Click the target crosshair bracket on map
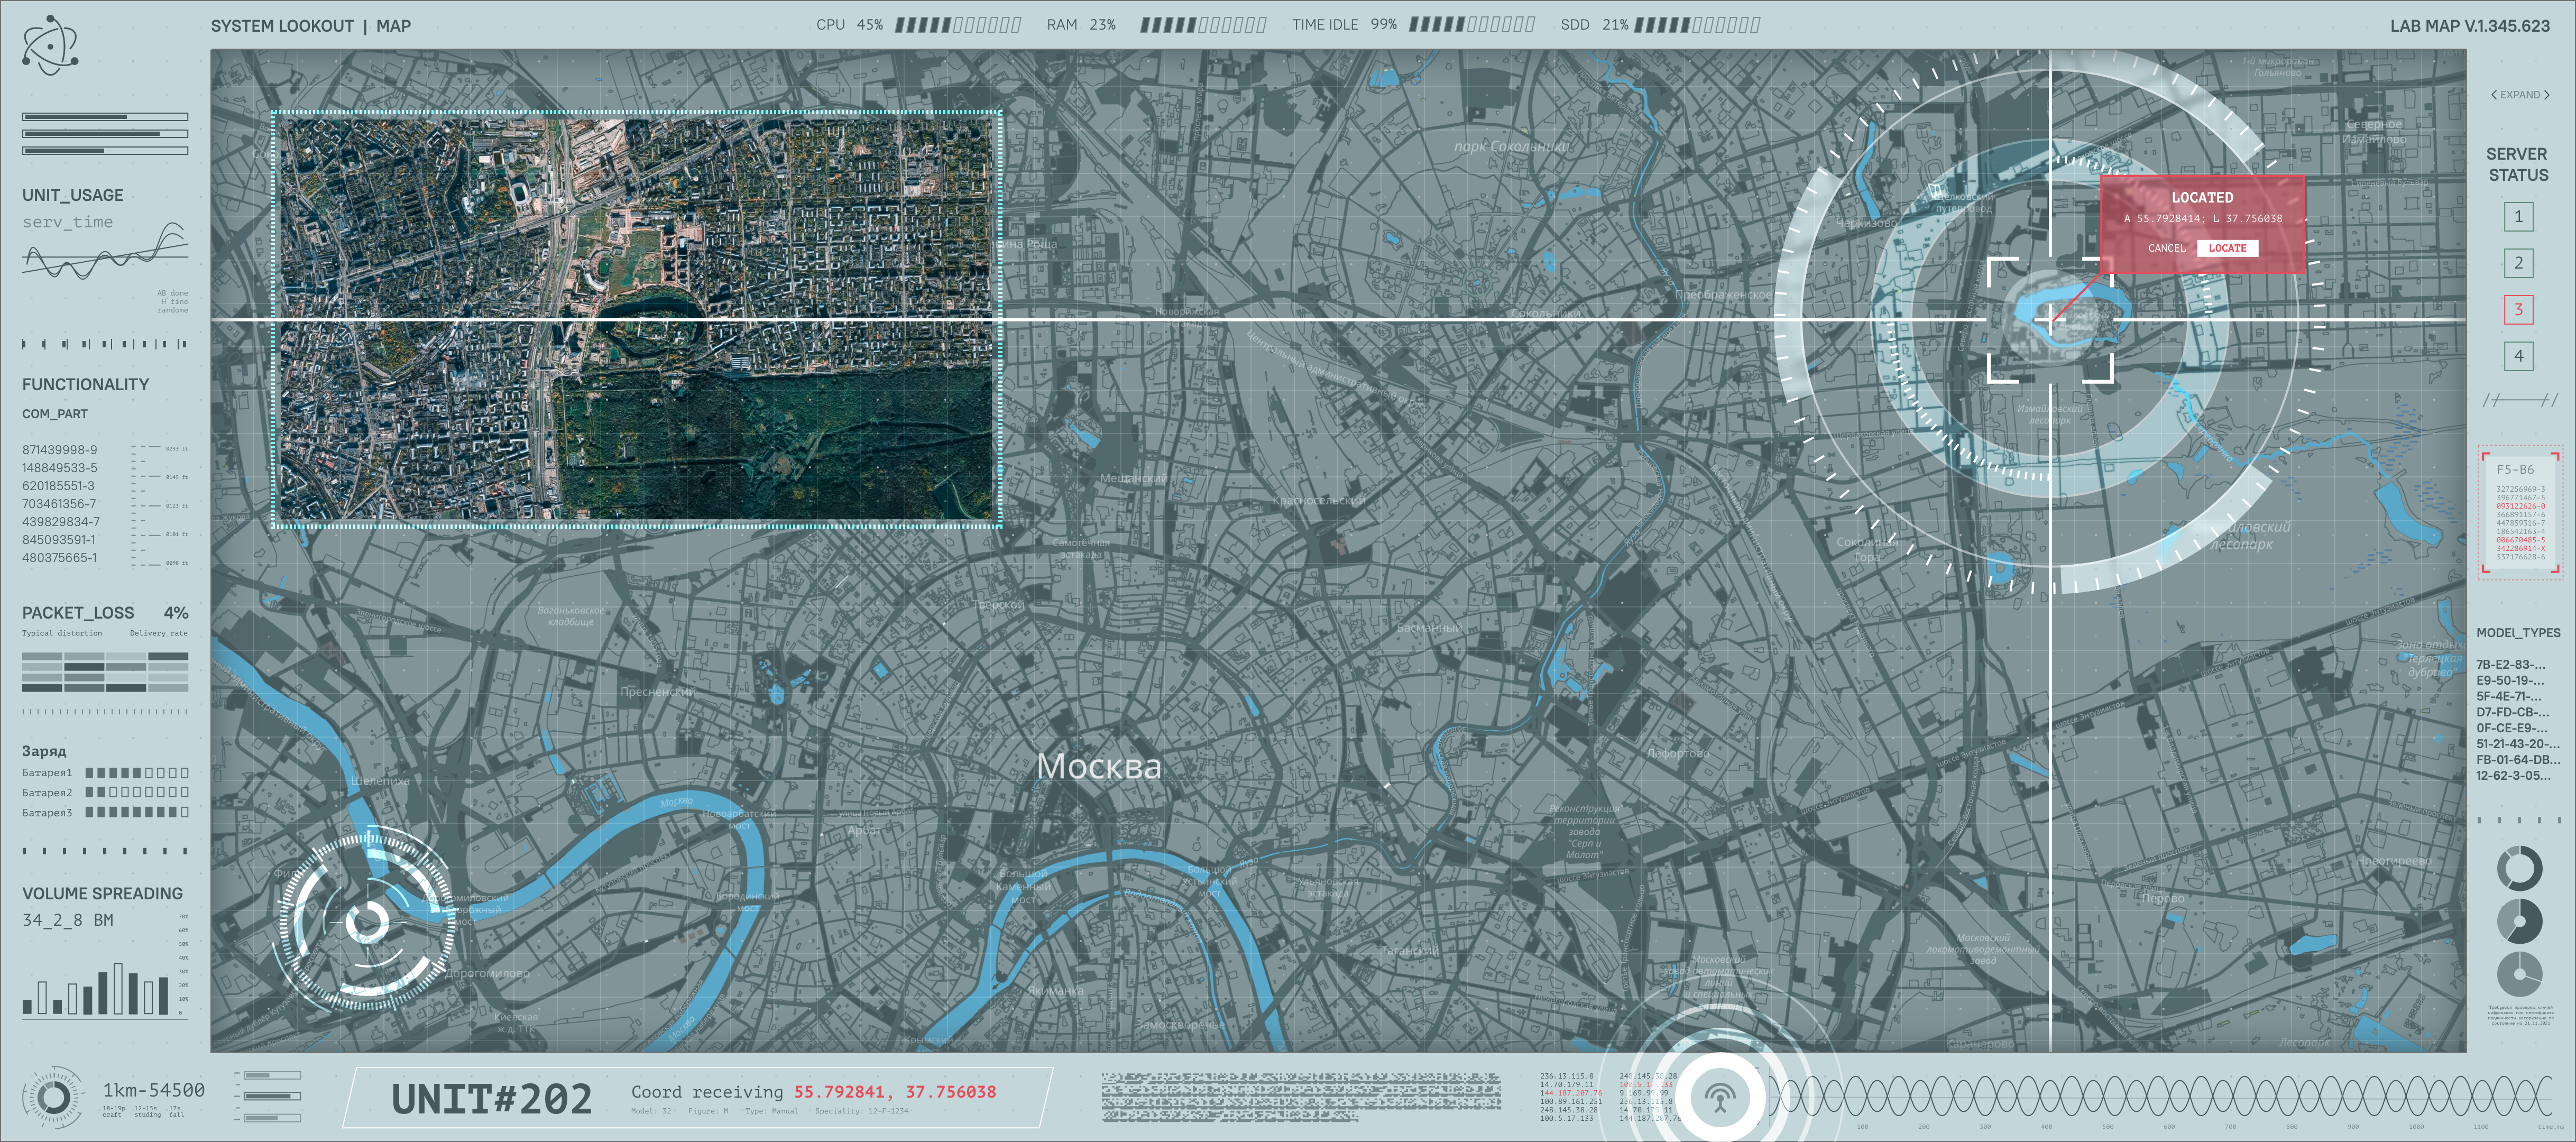Viewport: 2576px width, 1142px height. click(x=2050, y=320)
